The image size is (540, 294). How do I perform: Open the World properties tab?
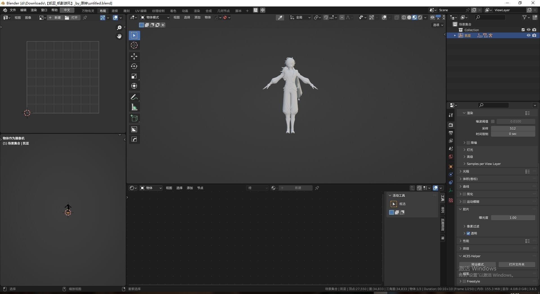(451, 156)
